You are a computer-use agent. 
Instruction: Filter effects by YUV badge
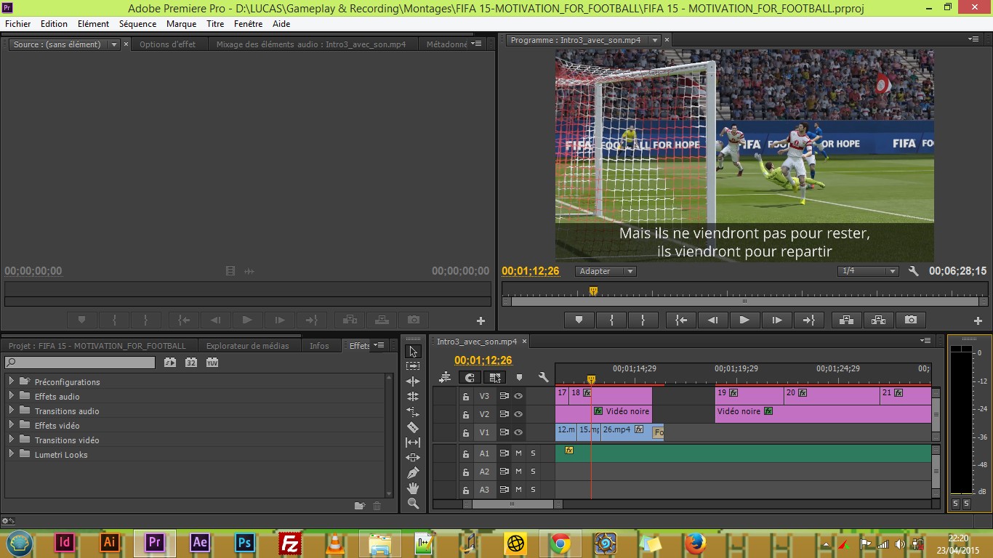212,362
